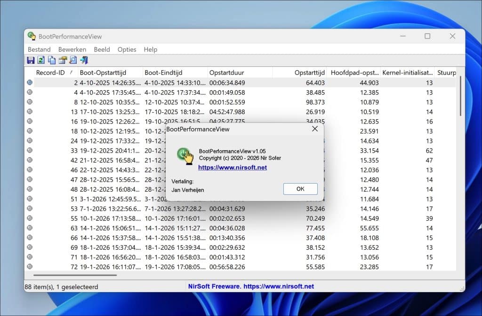Click the NirSoft Freeware status bar link
Screen dimensions: 482x316
251,286
